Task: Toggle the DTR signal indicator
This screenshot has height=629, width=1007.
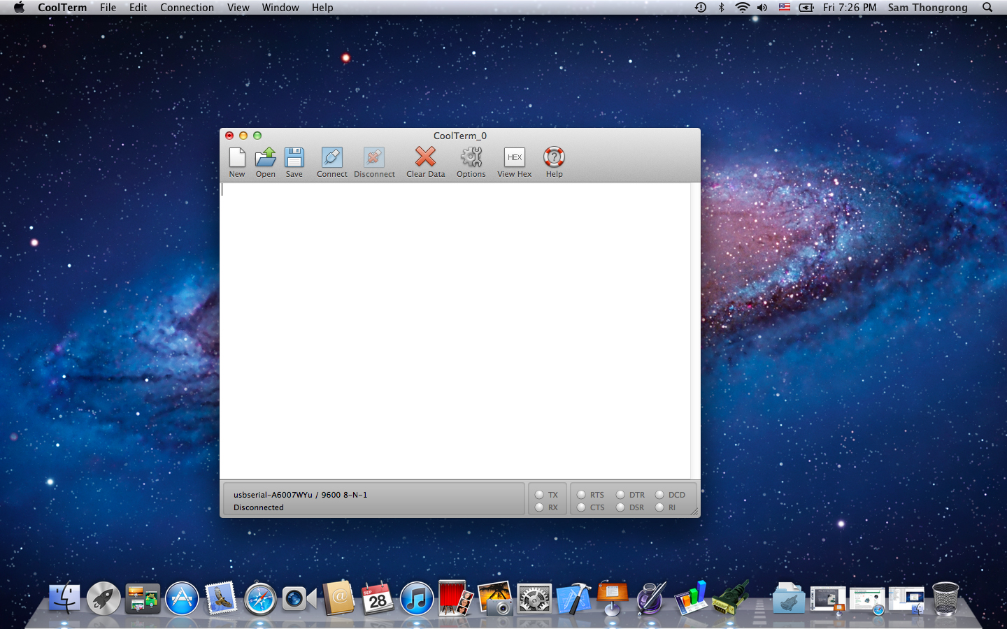Action: tap(620, 495)
